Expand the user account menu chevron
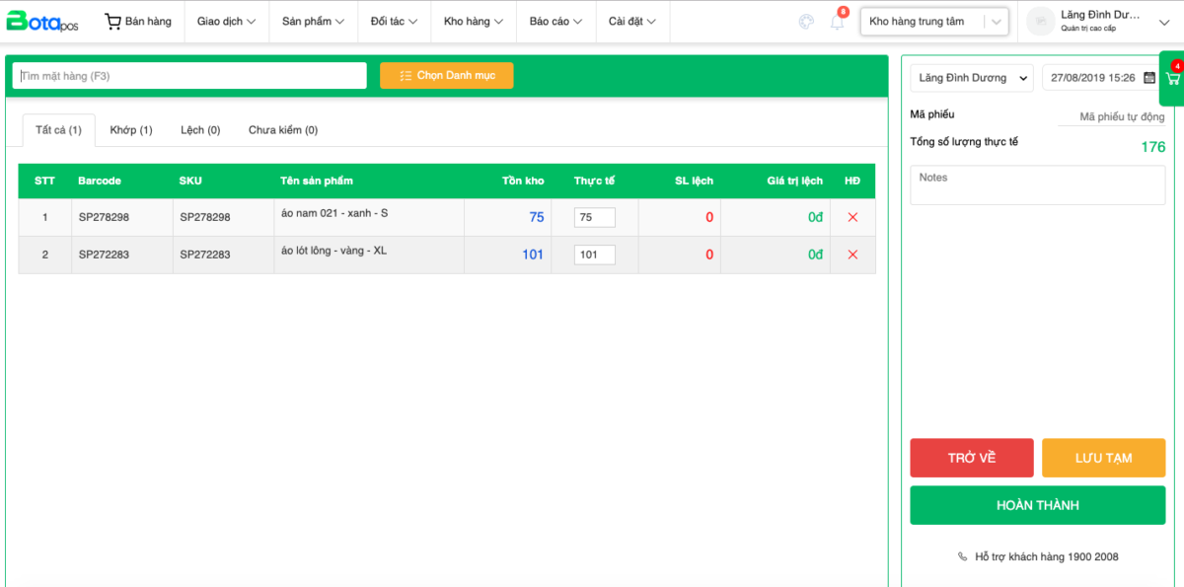Viewport: 1184px width, 587px height. pos(1163,23)
